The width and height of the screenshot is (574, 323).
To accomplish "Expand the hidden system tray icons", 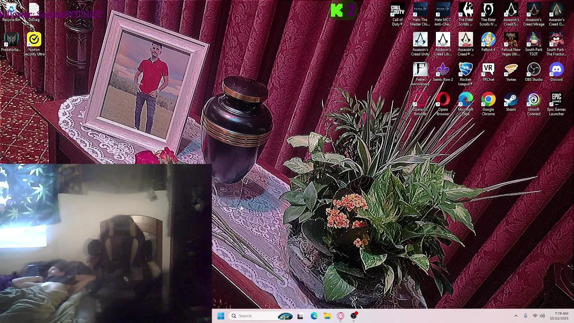I will (516, 316).
